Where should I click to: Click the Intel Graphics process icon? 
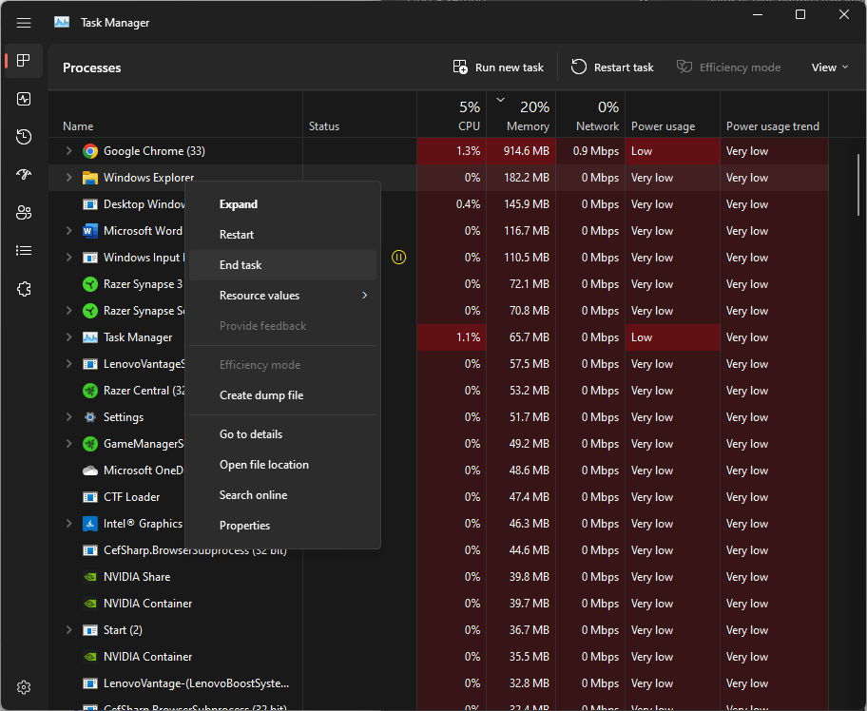click(90, 524)
